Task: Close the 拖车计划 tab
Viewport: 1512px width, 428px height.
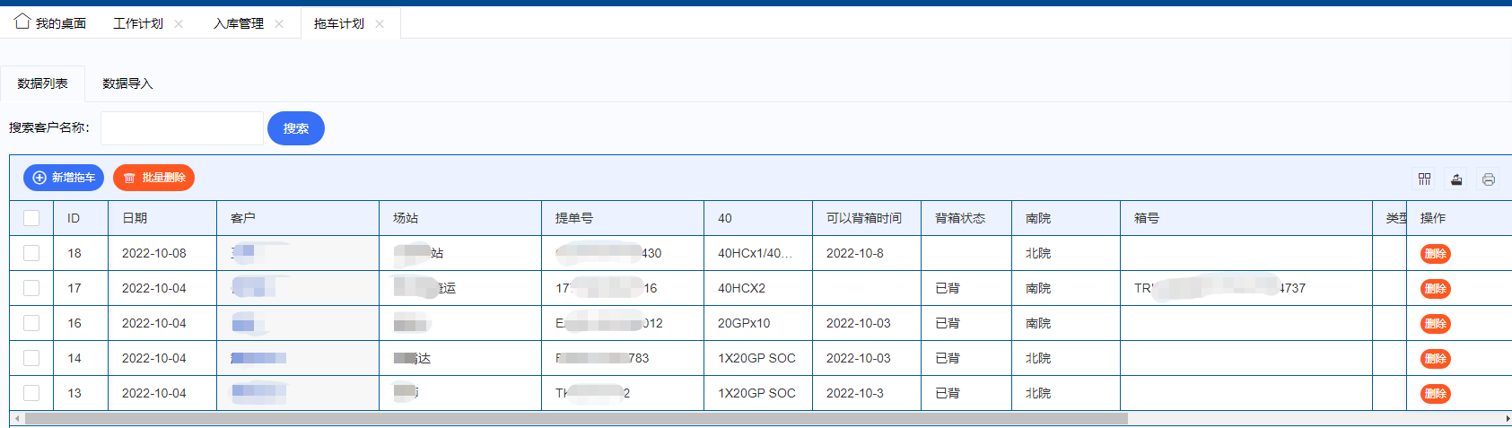Action: [x=380, y=24]
